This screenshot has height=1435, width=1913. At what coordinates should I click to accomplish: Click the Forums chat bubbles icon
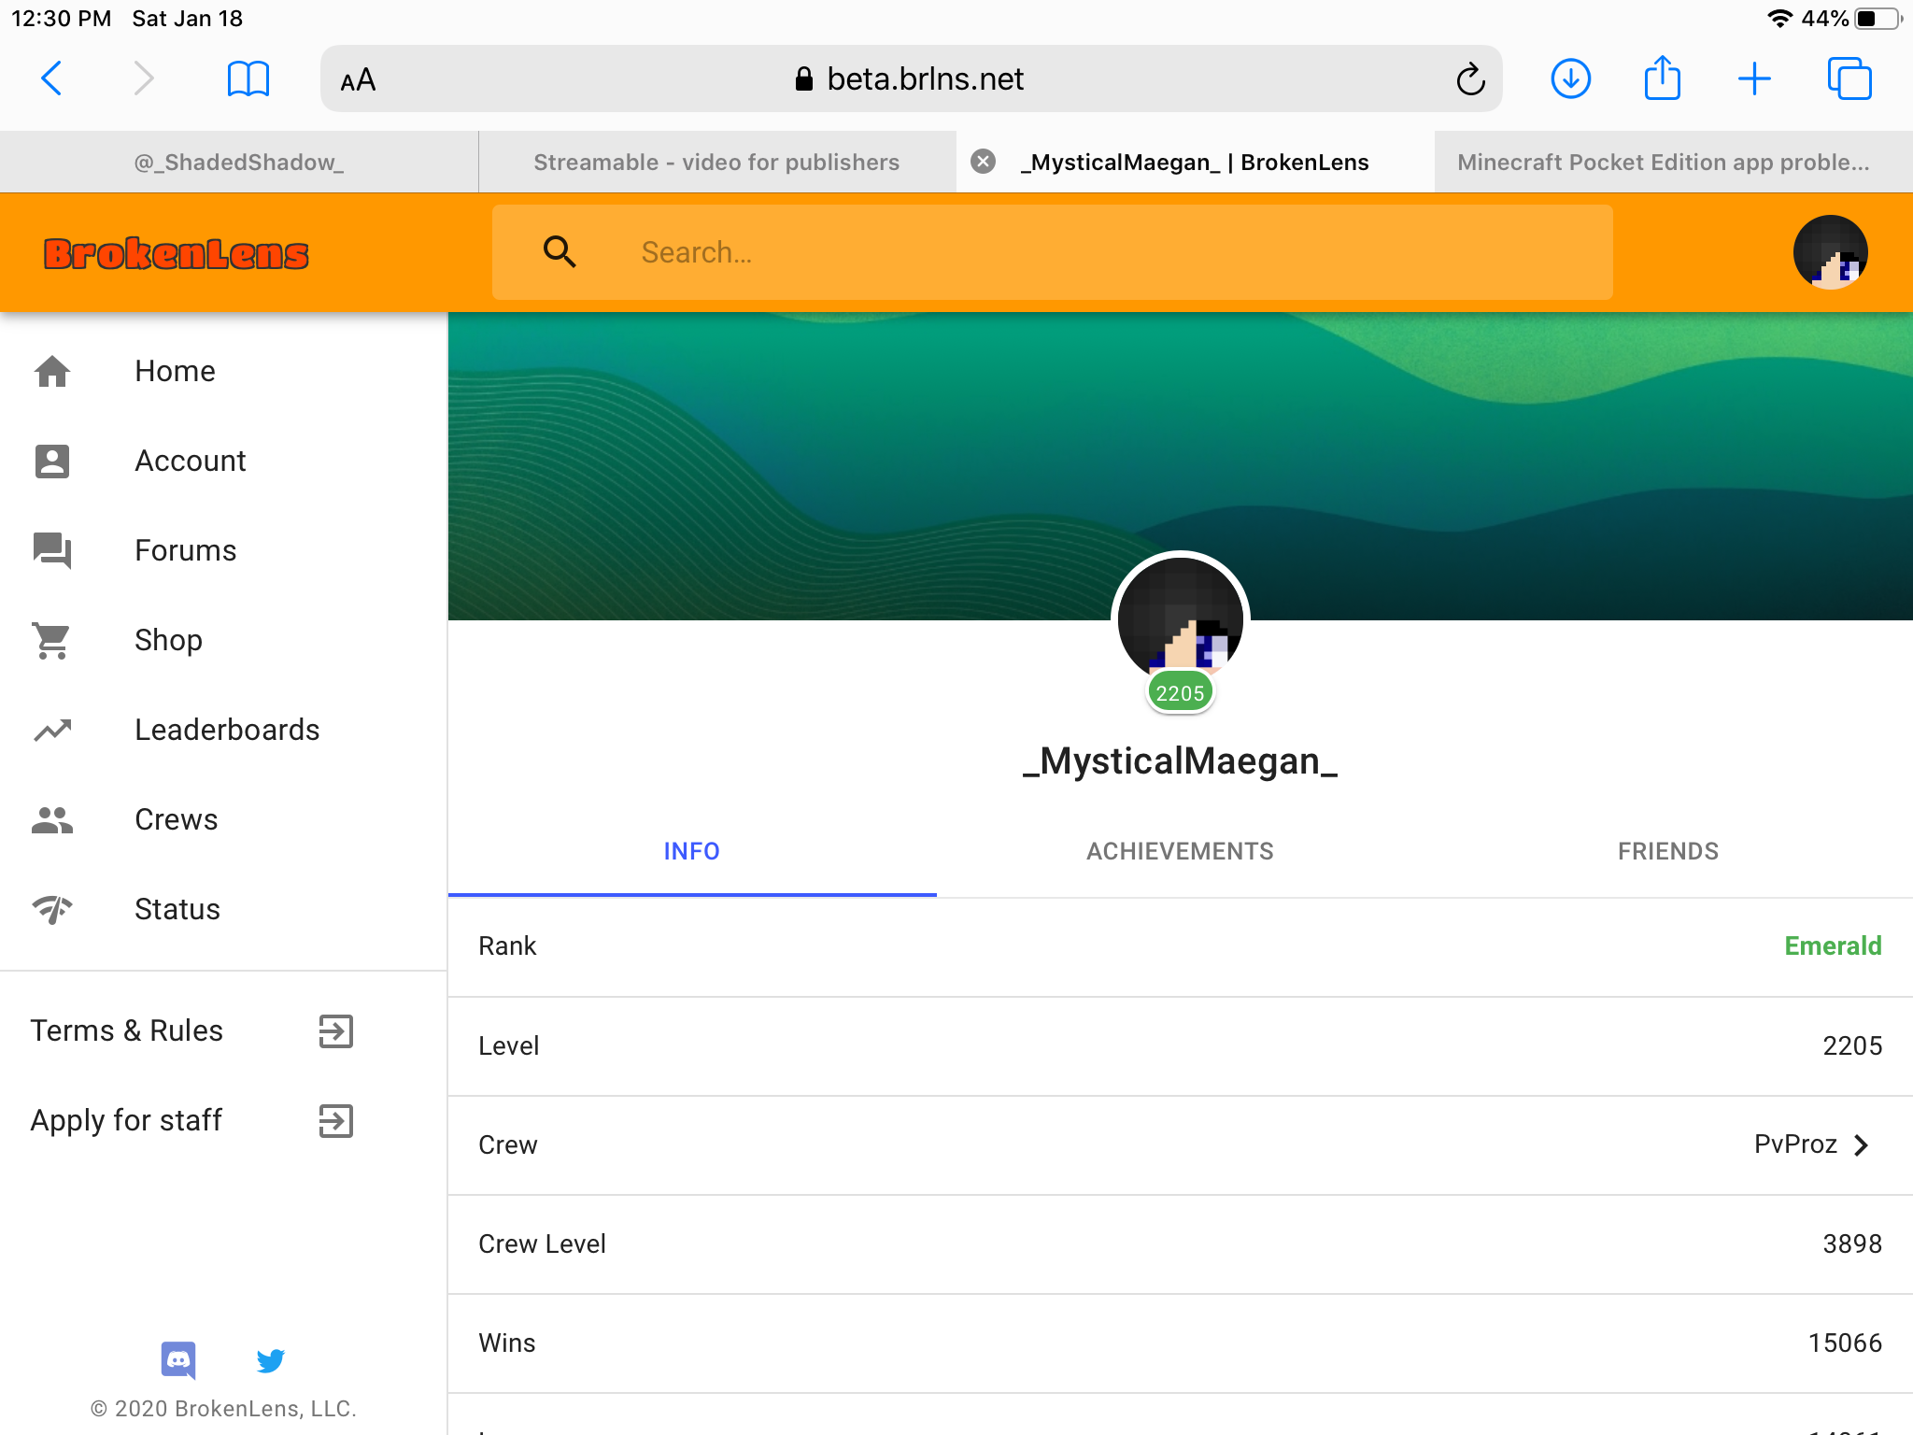pos(52,550)
